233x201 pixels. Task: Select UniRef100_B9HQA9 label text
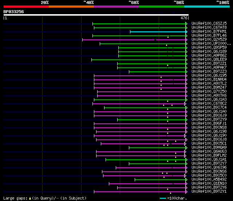pyautogui.click(x=209, y=148)
